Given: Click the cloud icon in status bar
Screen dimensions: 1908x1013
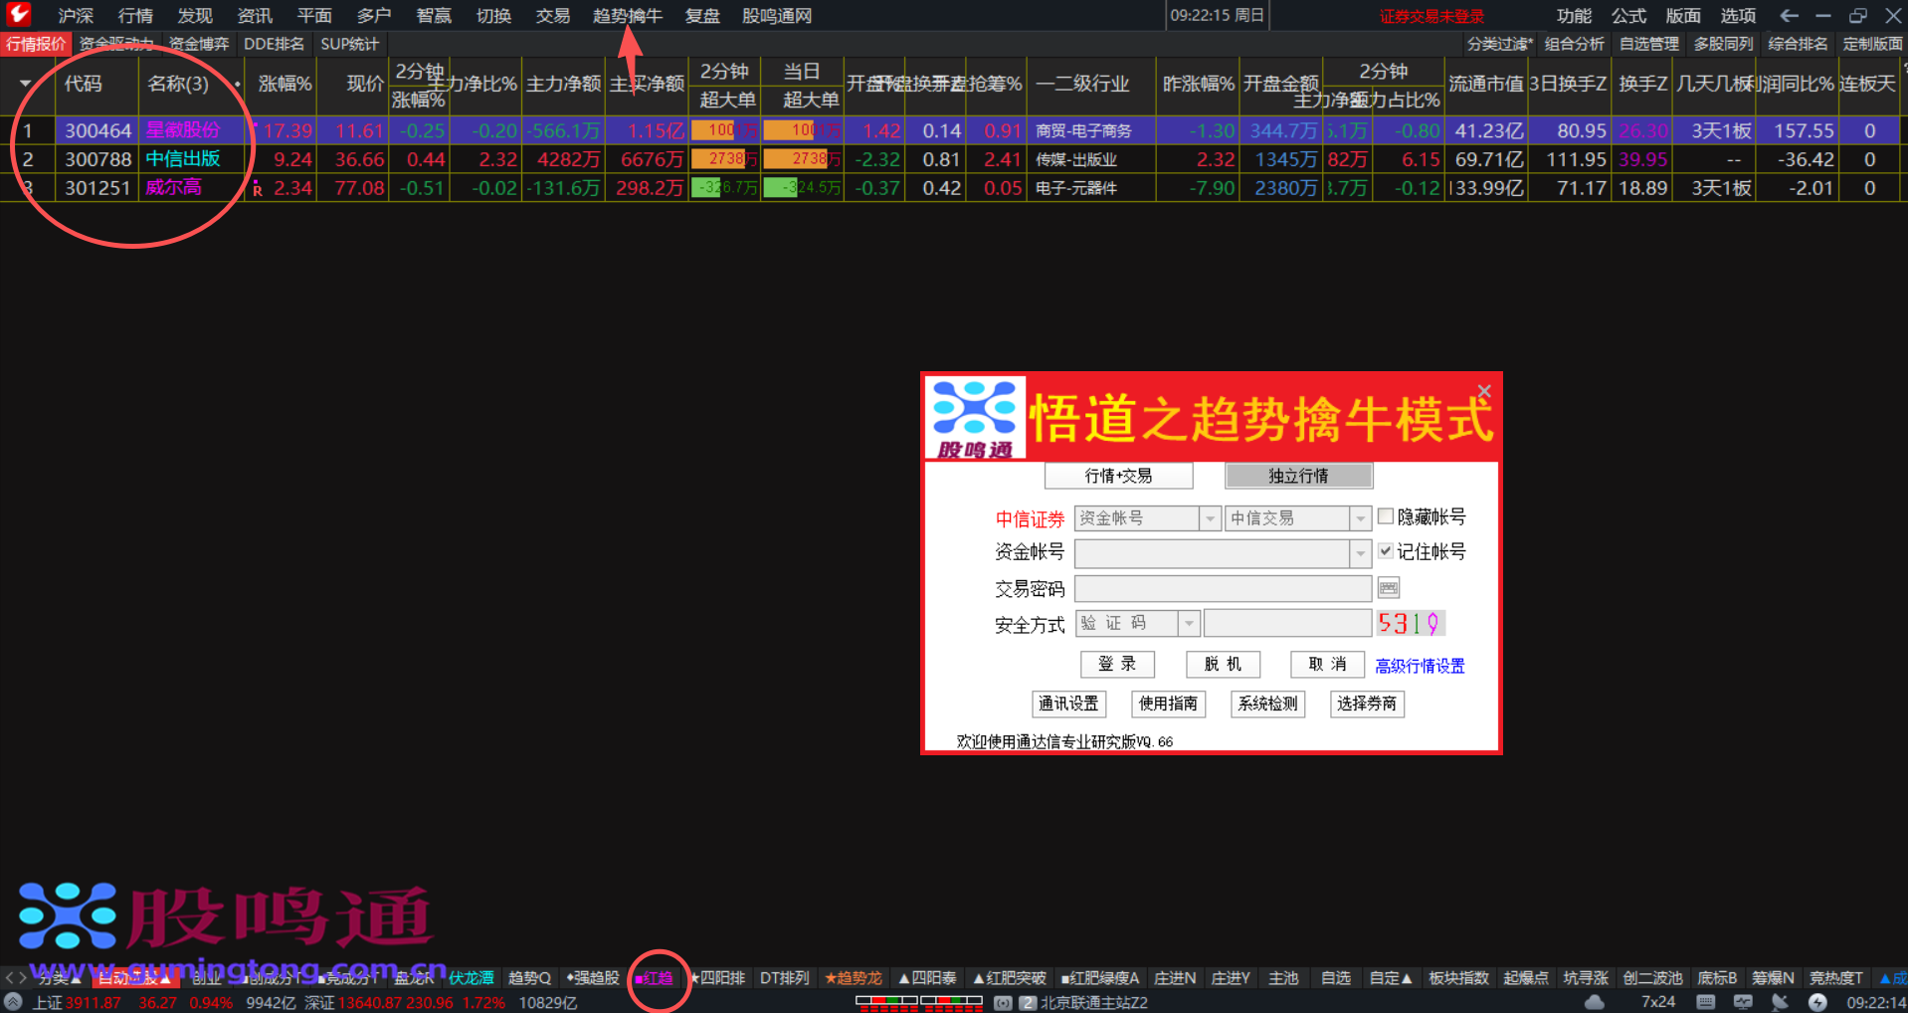Looking at the screenshot, I should pos(1594,1002).
